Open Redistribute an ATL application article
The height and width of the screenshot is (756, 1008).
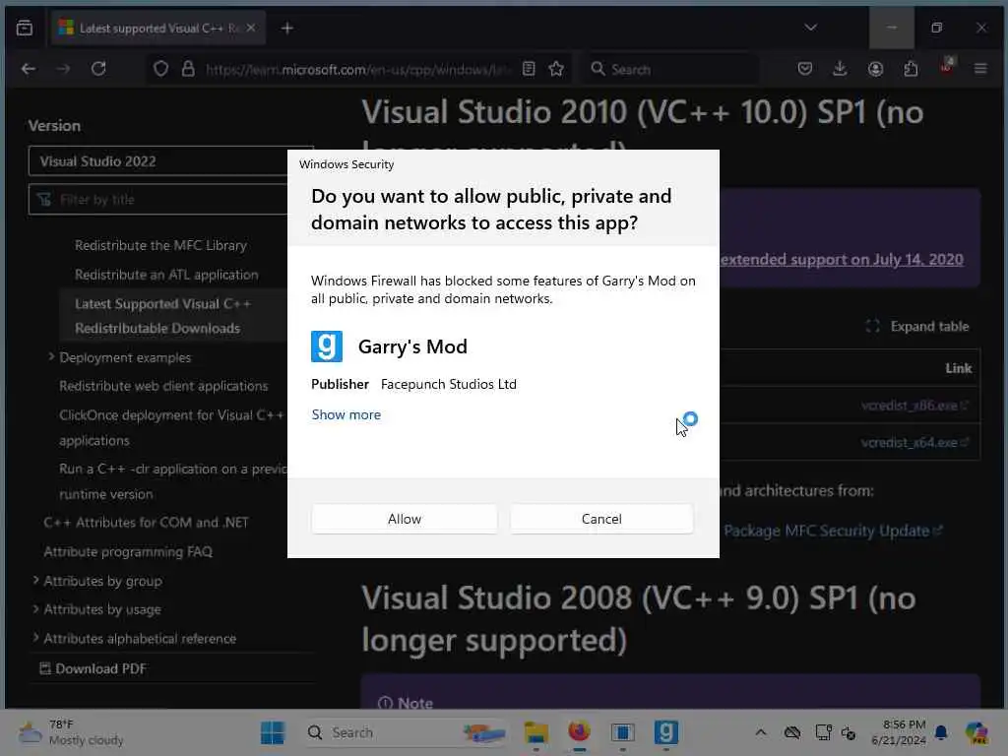point(166,275)
